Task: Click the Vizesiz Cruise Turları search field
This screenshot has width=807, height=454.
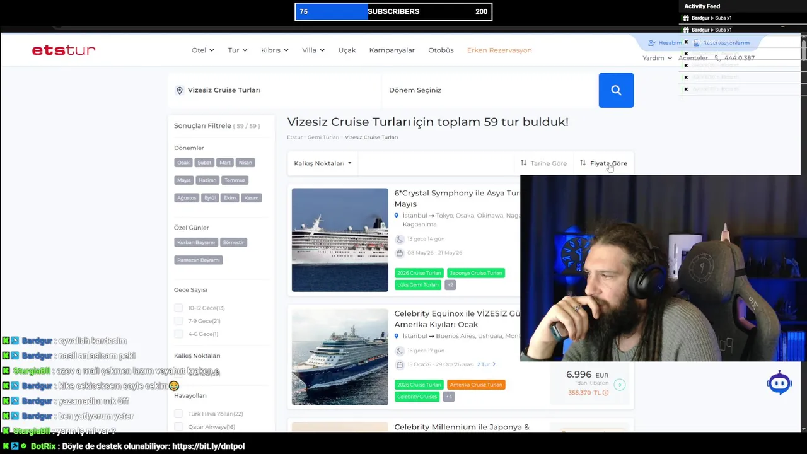Action: (275, 90)
